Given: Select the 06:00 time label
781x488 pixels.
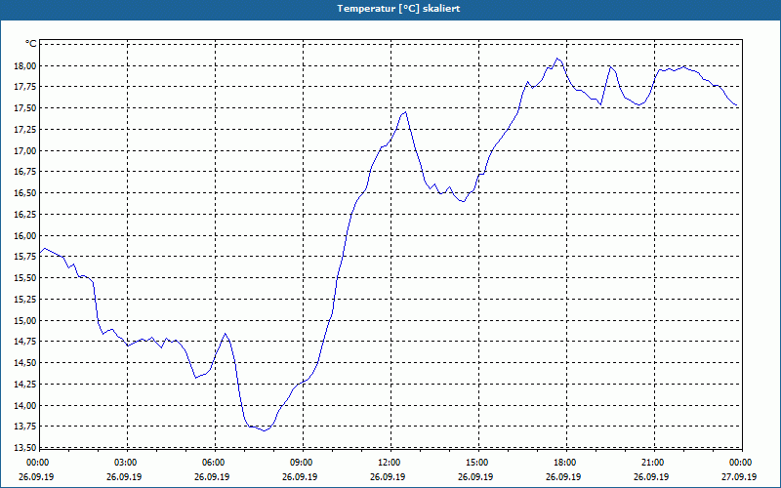Looking at the screenshot, I should [212, 463].
